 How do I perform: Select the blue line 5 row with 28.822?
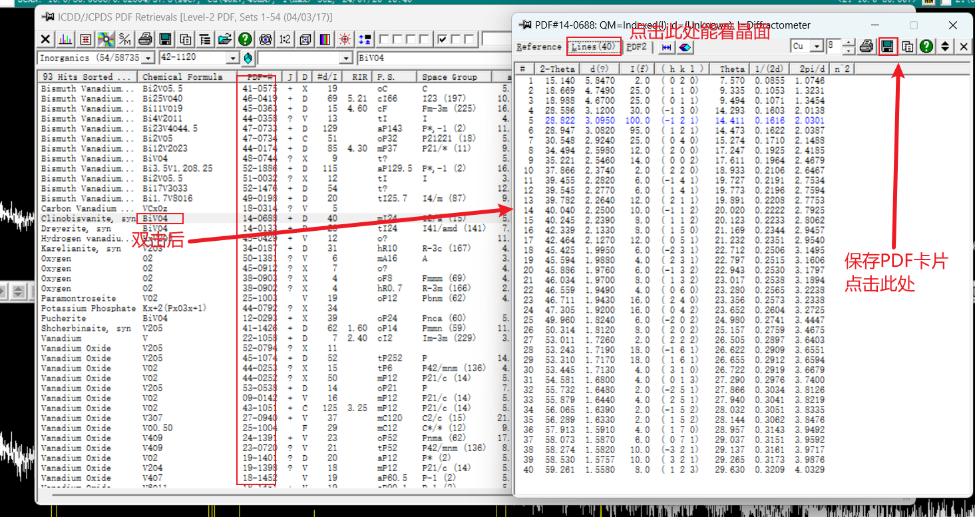coord(741,120)
